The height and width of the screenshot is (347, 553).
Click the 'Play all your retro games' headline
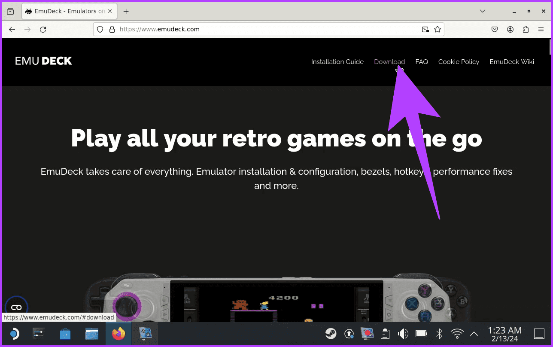pyautogui.click(x=276, y=138)
